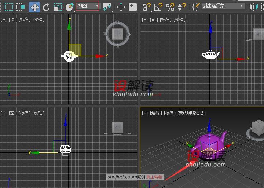Toggle Percent Snap
This screenshot has width=264, height=188.
pyautogui.click(x=170, y=7)
